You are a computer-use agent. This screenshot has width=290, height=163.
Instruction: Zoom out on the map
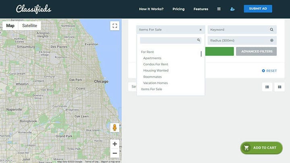click(115, 153)
